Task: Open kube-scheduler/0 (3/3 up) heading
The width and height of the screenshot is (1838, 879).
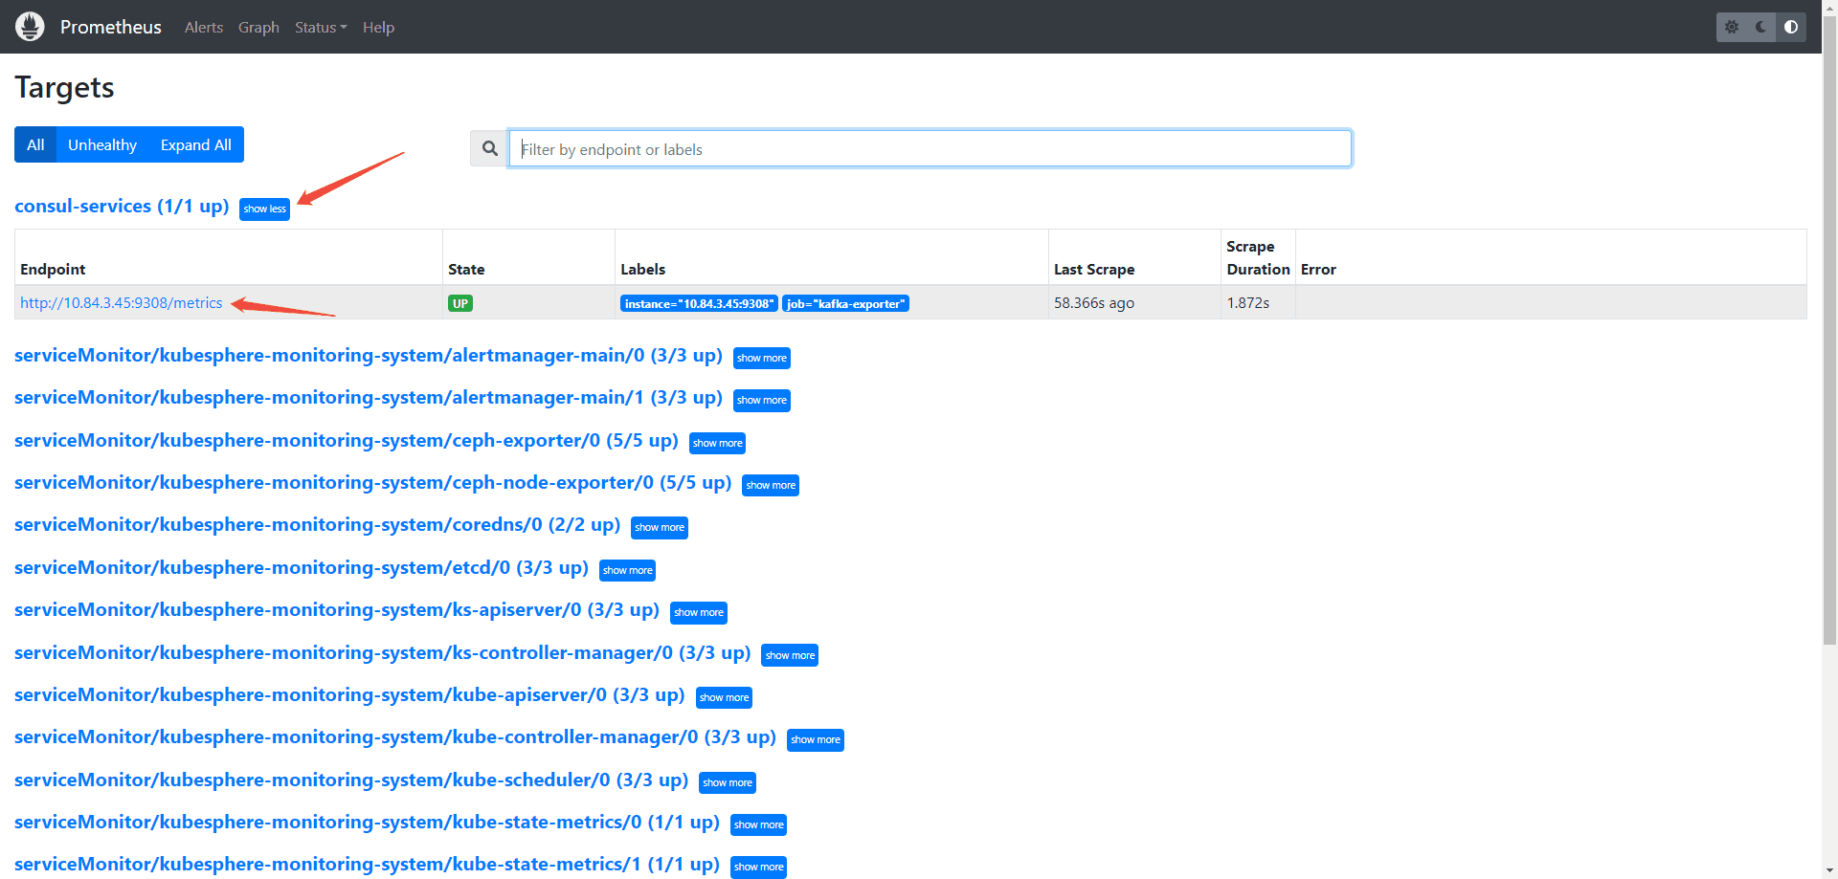Action: (351, 780)
